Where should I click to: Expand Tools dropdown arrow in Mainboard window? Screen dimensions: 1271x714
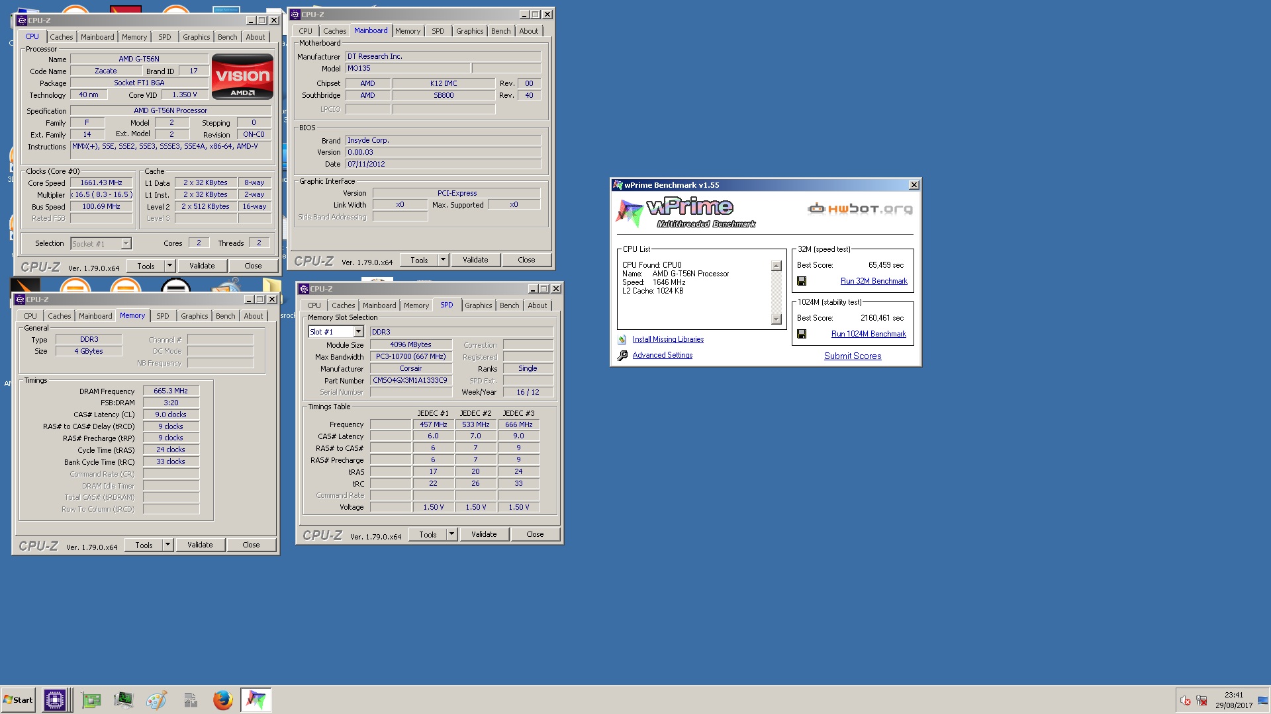(443, 260)
